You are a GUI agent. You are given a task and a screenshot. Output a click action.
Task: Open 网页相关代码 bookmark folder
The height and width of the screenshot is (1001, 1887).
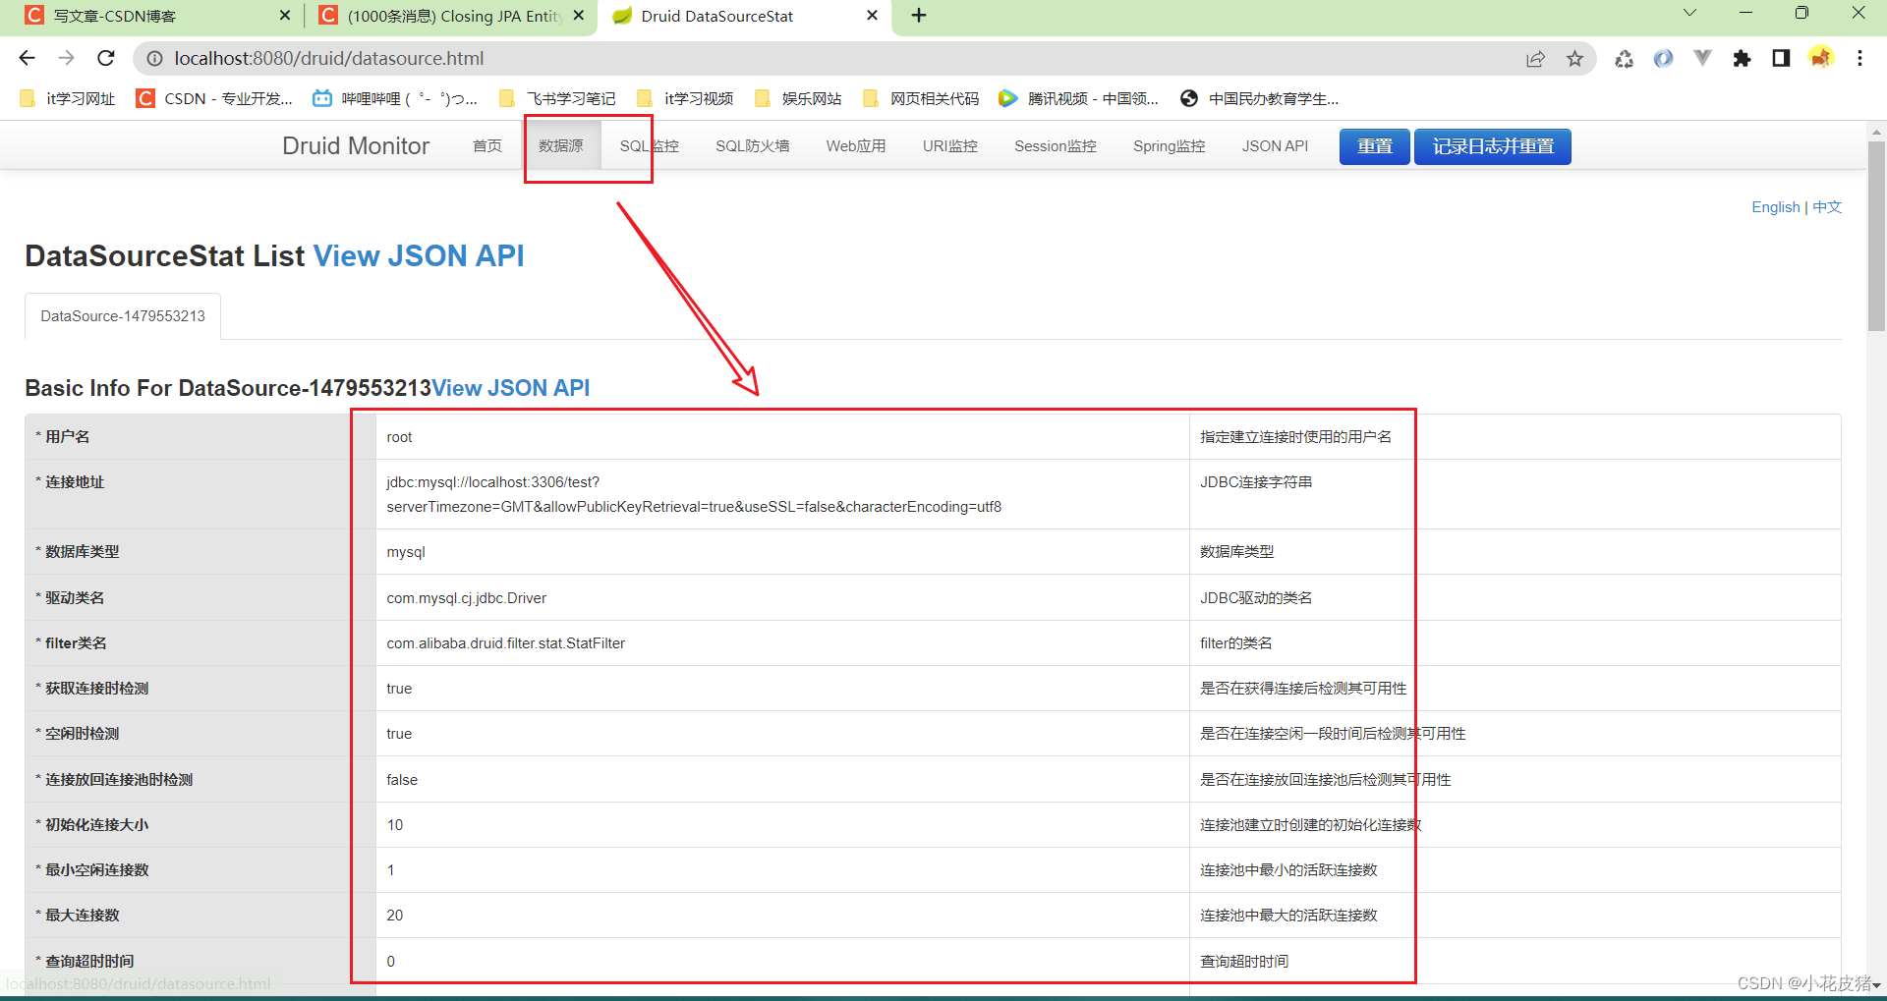coord(921,98)
